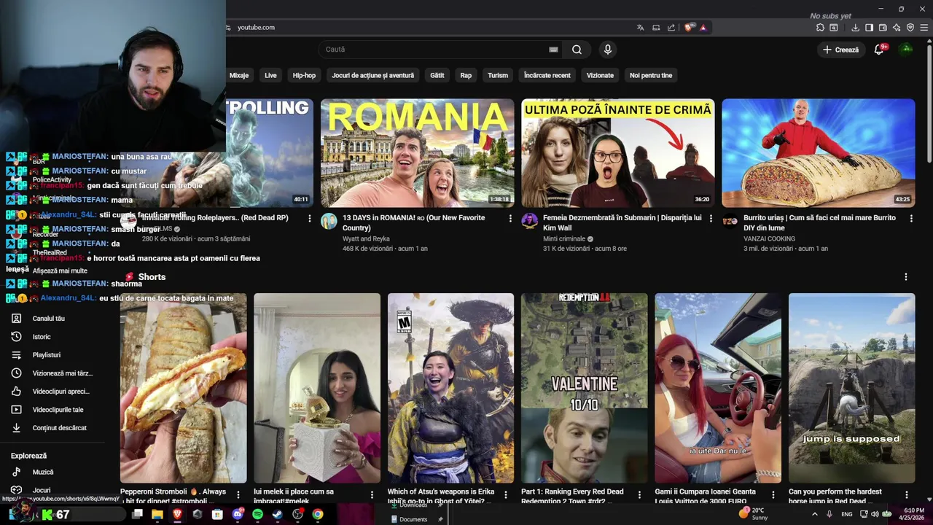Open options menu for 13 DAYS in ROMANIA video
Viewport: 933px width, 525px height.
[510, 218]
